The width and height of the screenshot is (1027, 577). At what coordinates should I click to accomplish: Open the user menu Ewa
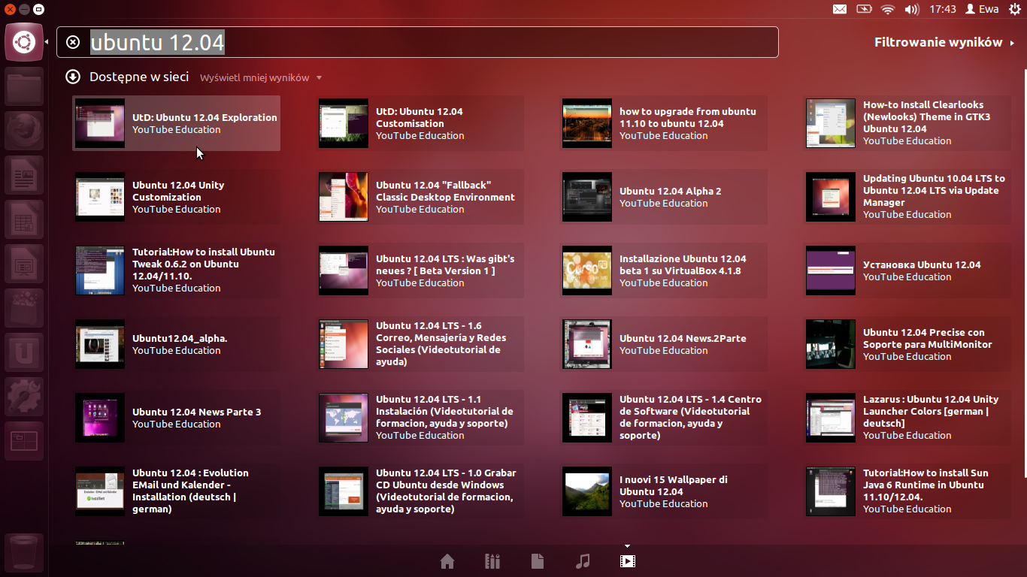(982, 9)
